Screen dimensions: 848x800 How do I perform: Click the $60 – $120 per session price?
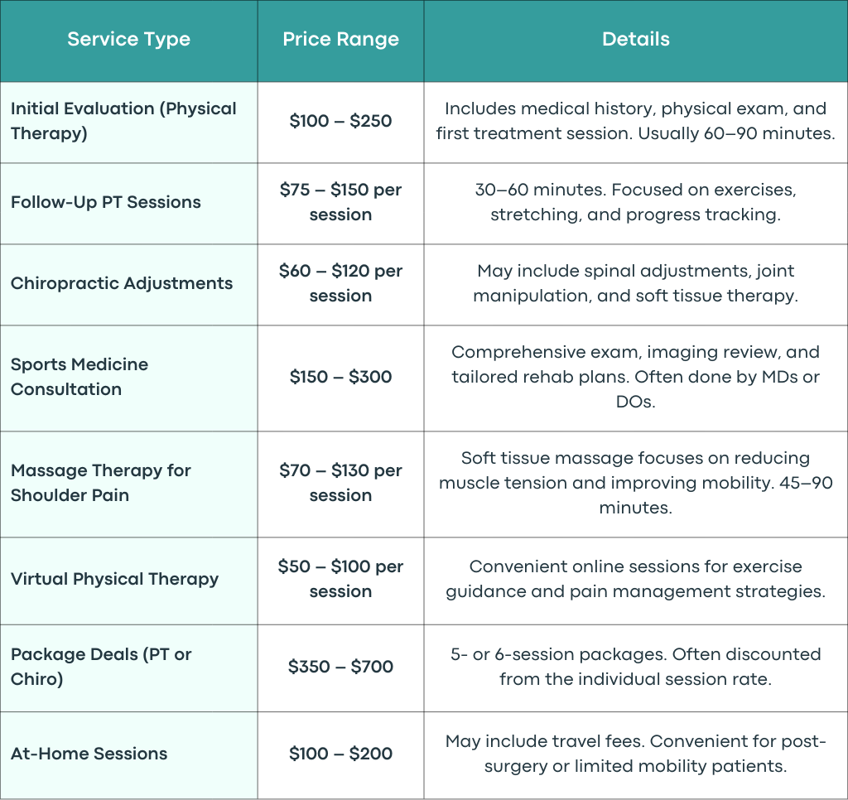click(340, 285)
